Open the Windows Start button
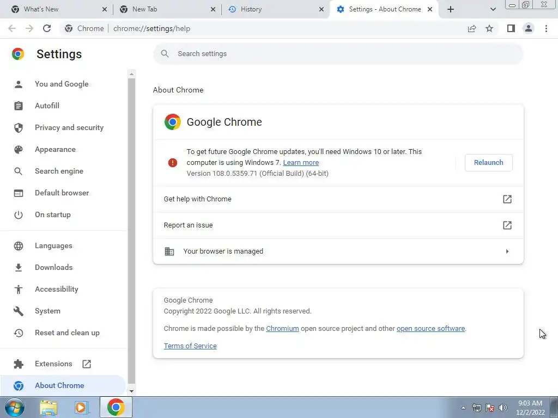558x418 pixels. (15, 407)
